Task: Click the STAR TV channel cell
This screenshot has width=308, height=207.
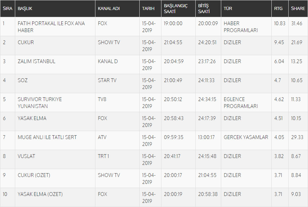Action: (x=107, y=80)
